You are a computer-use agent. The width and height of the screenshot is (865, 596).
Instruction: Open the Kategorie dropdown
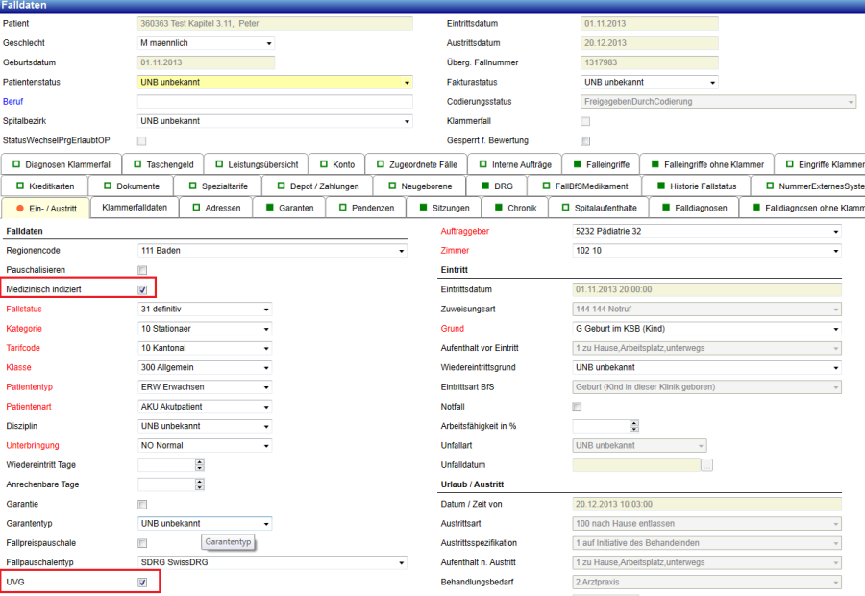[x=205, y=329]
